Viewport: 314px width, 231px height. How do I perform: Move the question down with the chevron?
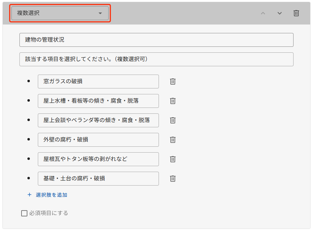[x=280, y=13]
